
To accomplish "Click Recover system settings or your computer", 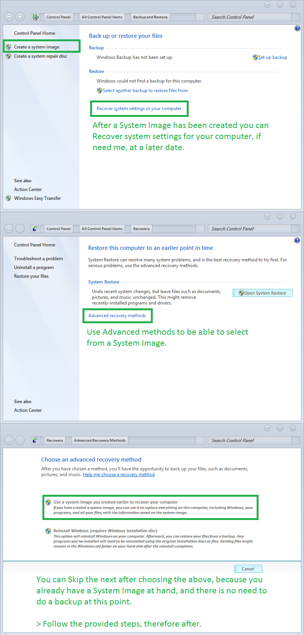I will pos(139,109).
